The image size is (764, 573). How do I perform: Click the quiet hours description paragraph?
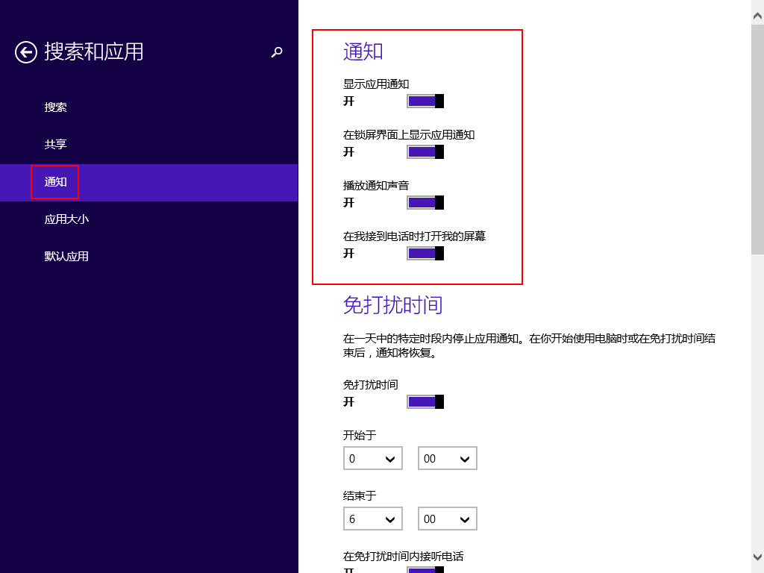[x=529, y=345]
